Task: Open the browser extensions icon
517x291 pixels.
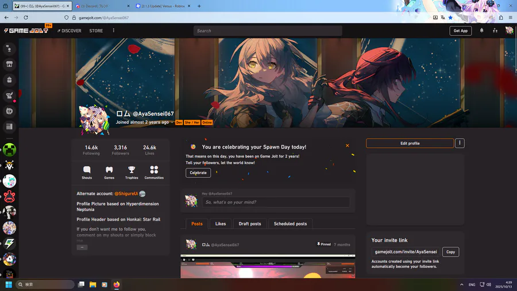Action: click(x=501, y=17)
